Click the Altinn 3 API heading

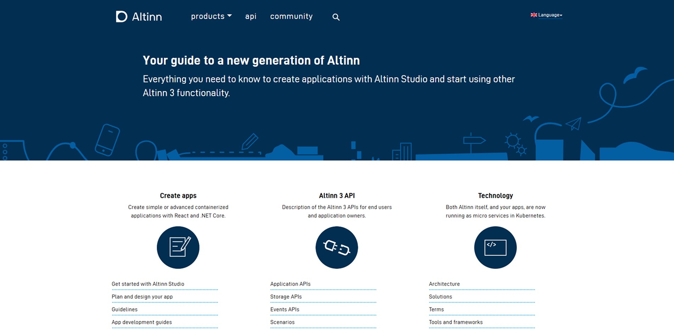point(336,196)
